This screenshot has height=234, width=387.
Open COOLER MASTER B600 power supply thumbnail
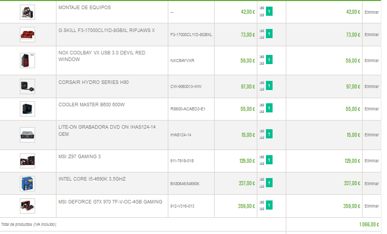[x=27, y=109]
